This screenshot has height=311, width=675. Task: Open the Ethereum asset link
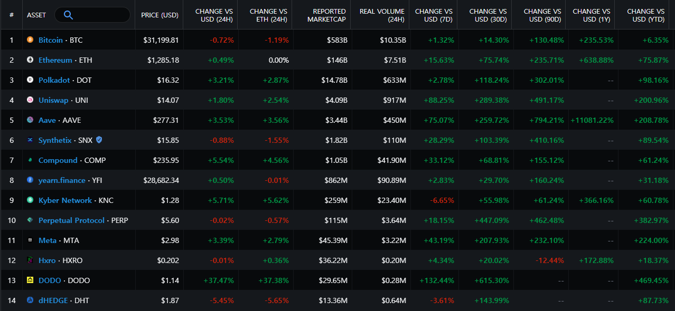(x=55, y=60)
